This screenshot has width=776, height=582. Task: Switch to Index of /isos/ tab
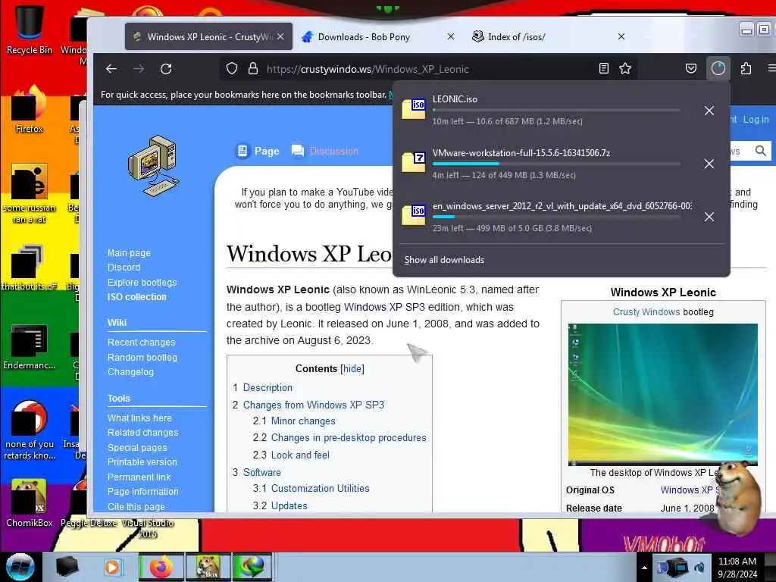point(548,36)
